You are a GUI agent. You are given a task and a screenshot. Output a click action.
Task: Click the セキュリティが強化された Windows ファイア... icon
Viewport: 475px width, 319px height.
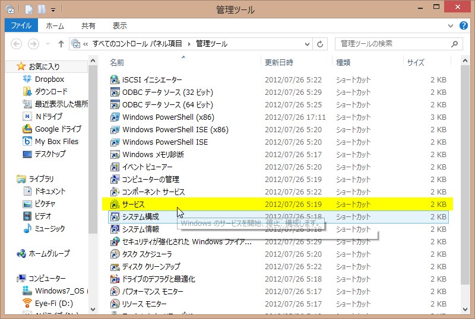tap(115, 241)
